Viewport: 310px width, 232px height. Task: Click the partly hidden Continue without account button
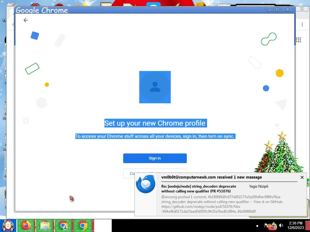click(129, 173)
